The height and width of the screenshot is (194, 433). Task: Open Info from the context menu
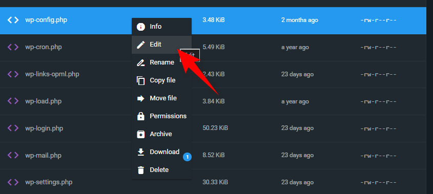point(161,27)
